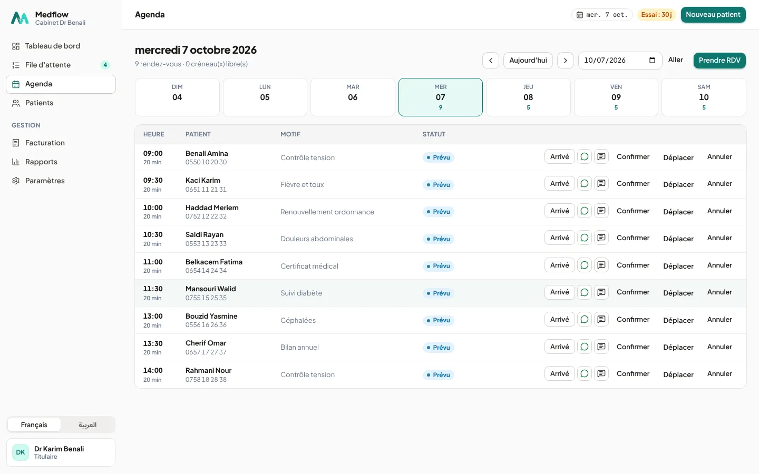Open WhatsApp chat for Benali Amina
Viewport: 759px width, 474px height.
585,157
